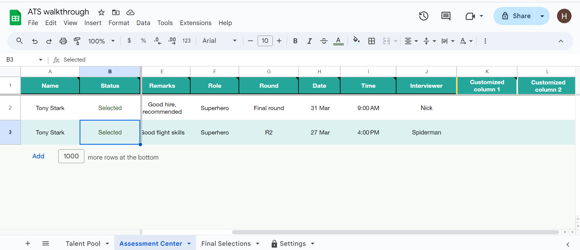
Task: Open the name box dropdown arrow
Action: point(41,60)
